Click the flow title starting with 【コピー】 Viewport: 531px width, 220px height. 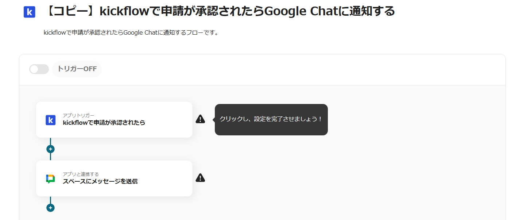[220, 12]
